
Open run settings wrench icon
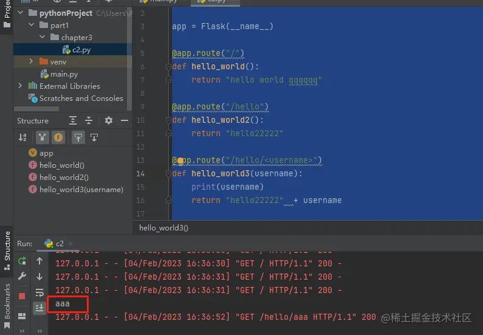coord(22,276)
